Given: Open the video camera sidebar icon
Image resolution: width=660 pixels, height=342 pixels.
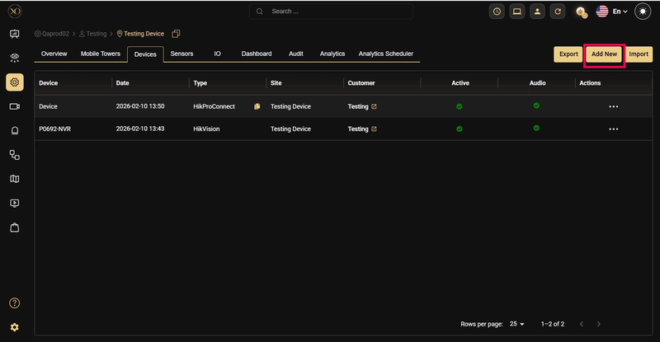Looking at the screenshot, I should coord(15,106).
